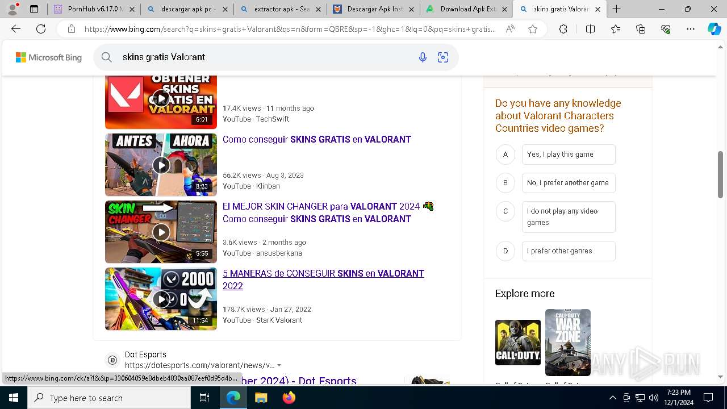Open Call of Duty Warzone thumbnail
Screen dimensions: 727x409
pos(568,343)
